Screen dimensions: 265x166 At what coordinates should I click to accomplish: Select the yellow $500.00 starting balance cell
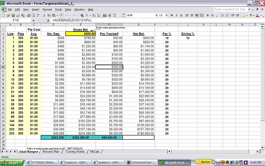pos(81,34)
